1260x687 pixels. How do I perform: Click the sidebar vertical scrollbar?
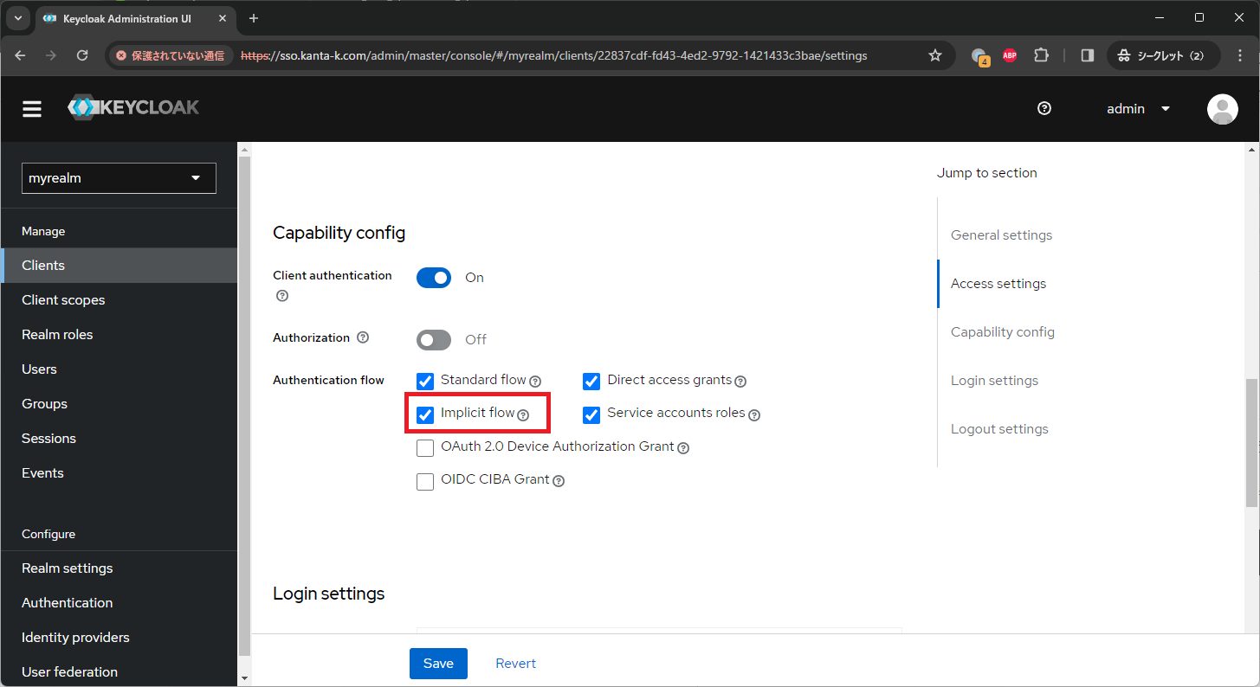tap(244, 405)
